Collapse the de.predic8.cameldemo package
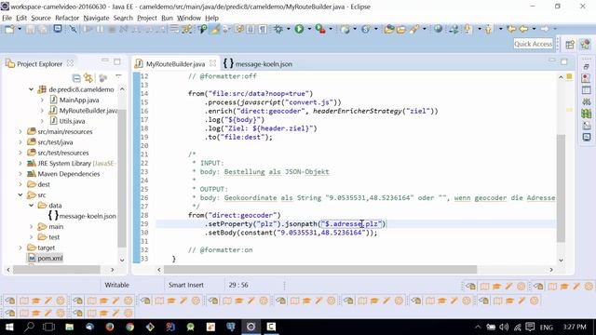The width and height of the screenshot is (596, 335). pyautogui.click(x=31, y=89)
